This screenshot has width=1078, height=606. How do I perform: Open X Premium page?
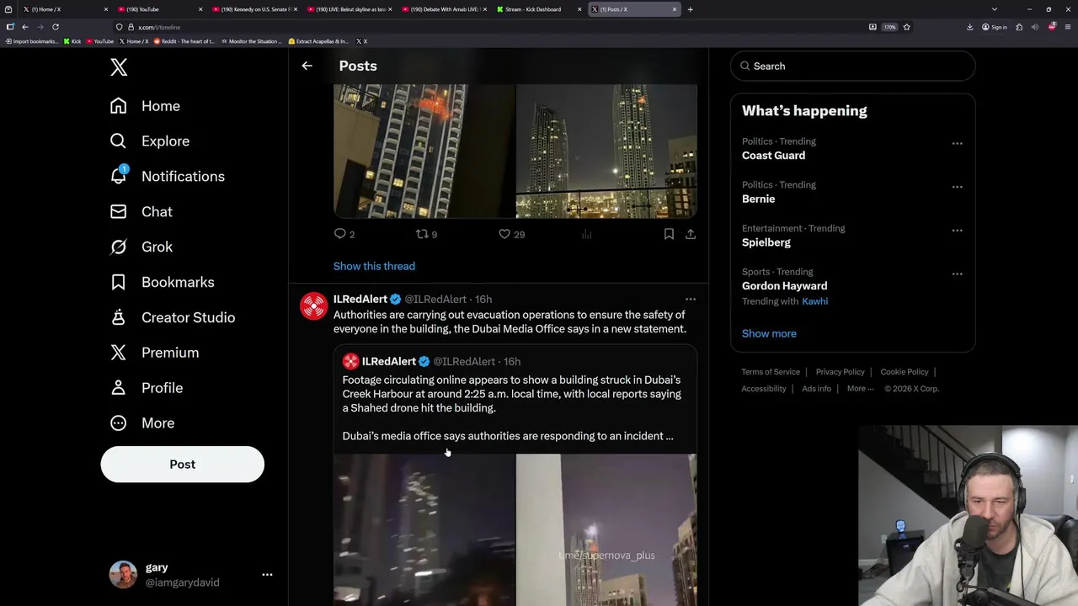pyautogui.click(x=154, y=353)
